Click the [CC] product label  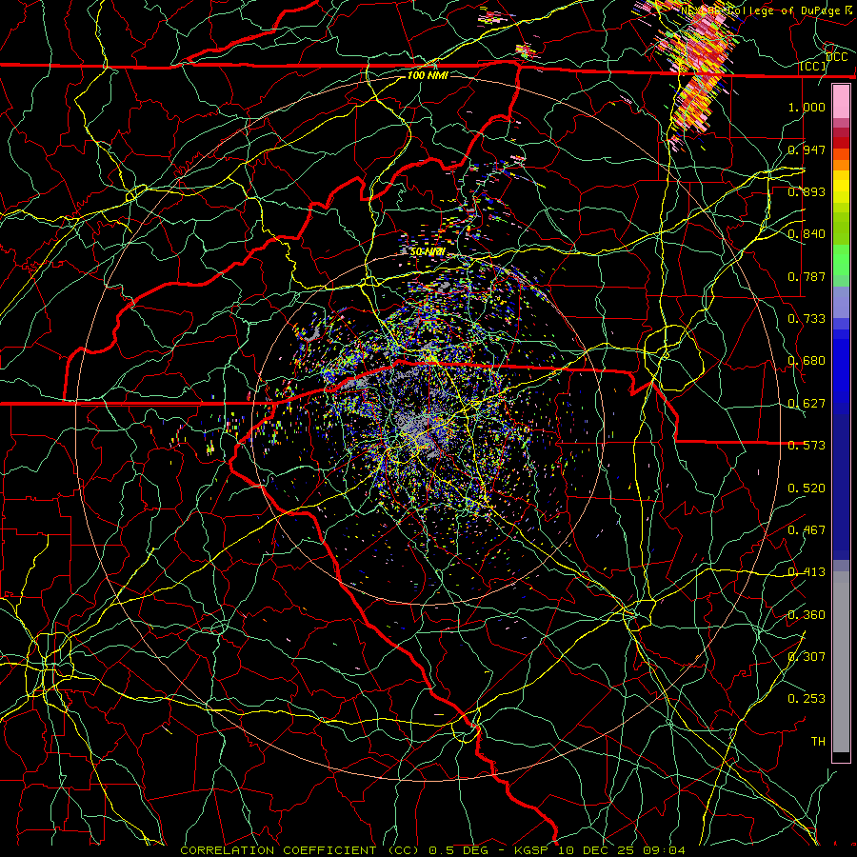pyautogui.click(x=813, y=66)
